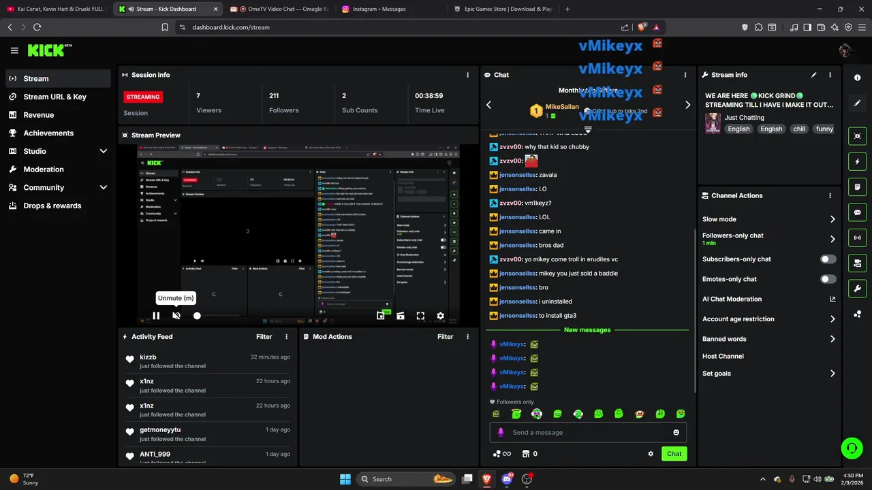This screenshot has height=490, width=872.
Task: Switch to the Epic Games Store tab
Action: point(504,9)
